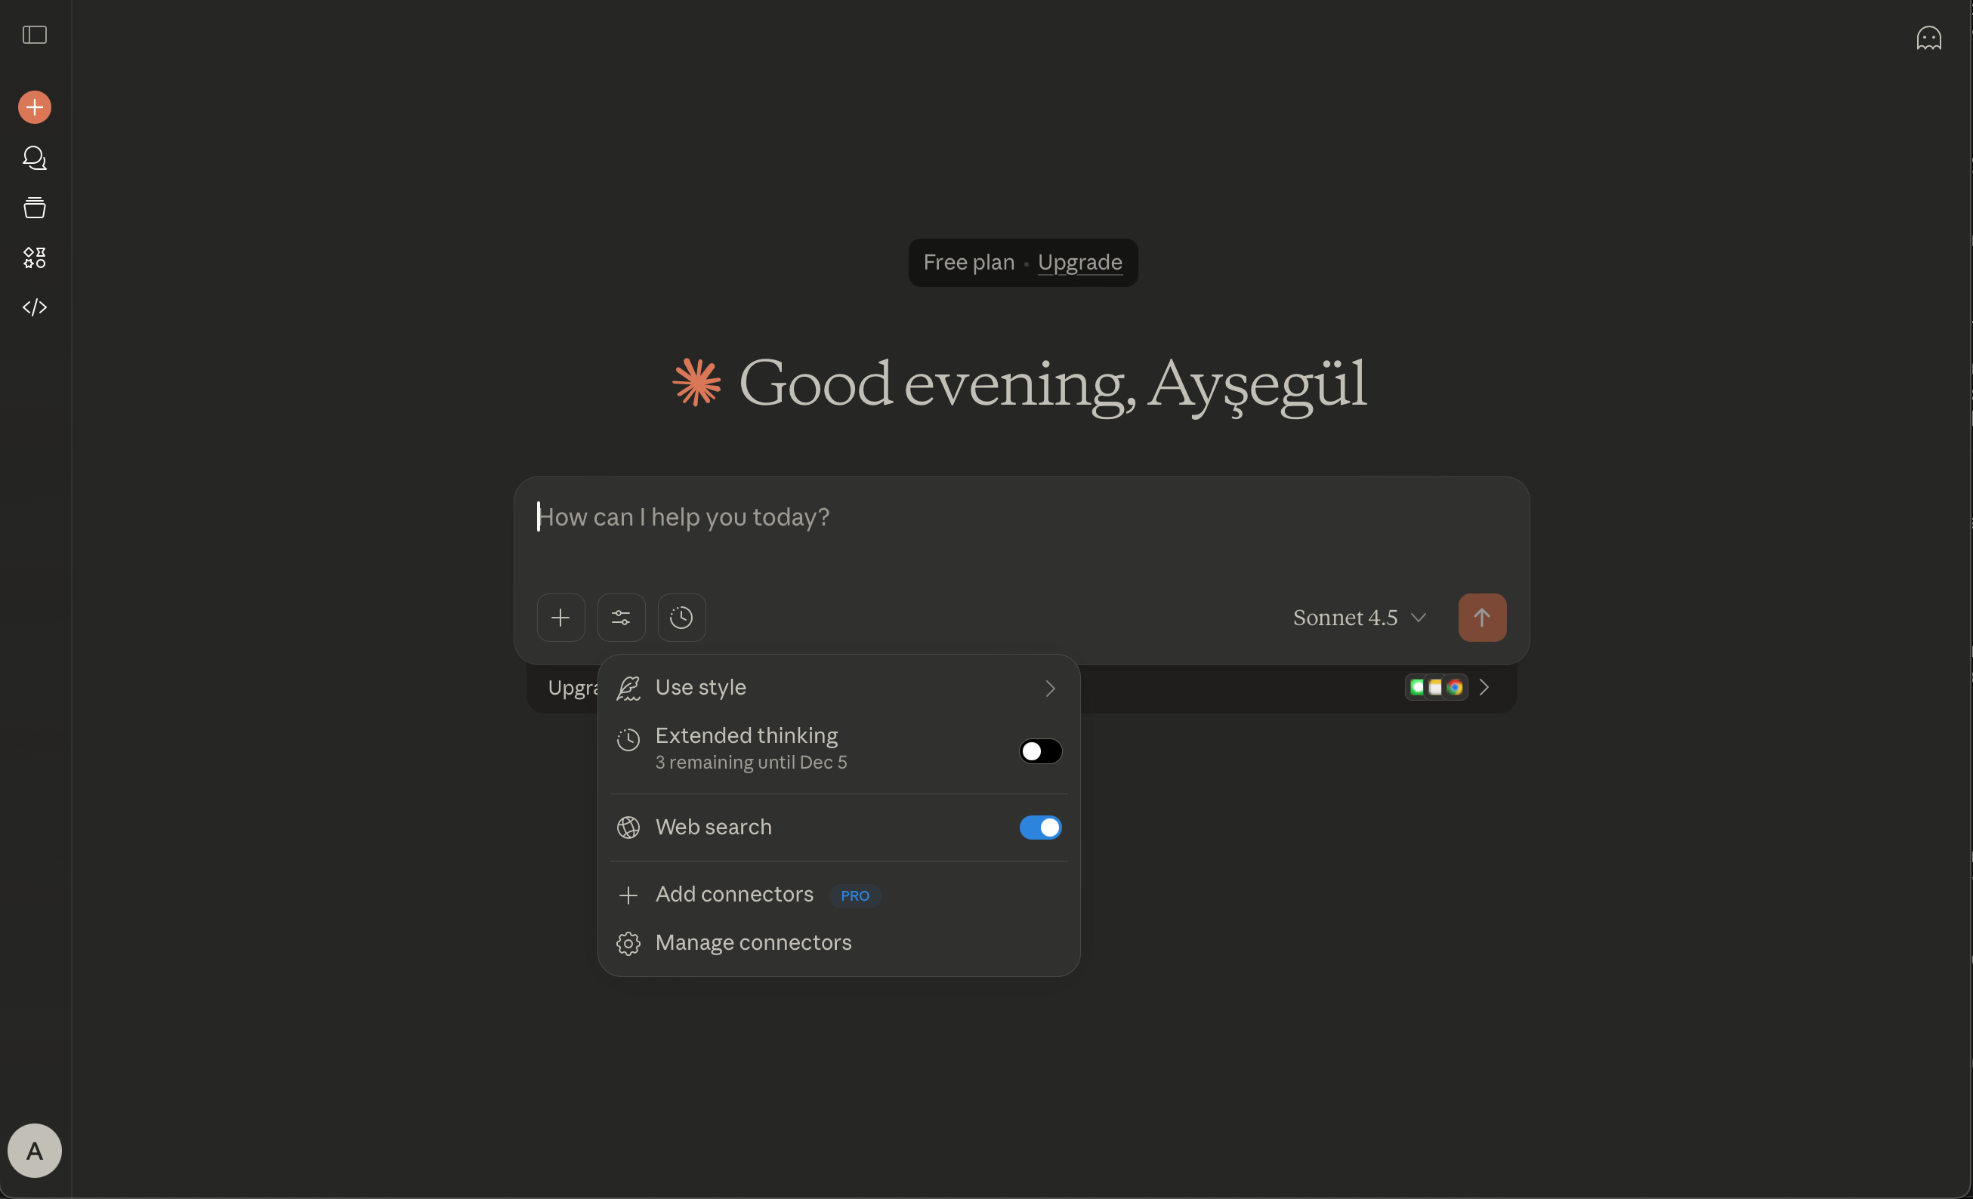Click the extended thinking clock button
1973x1199 pixels.
(681, 617)
